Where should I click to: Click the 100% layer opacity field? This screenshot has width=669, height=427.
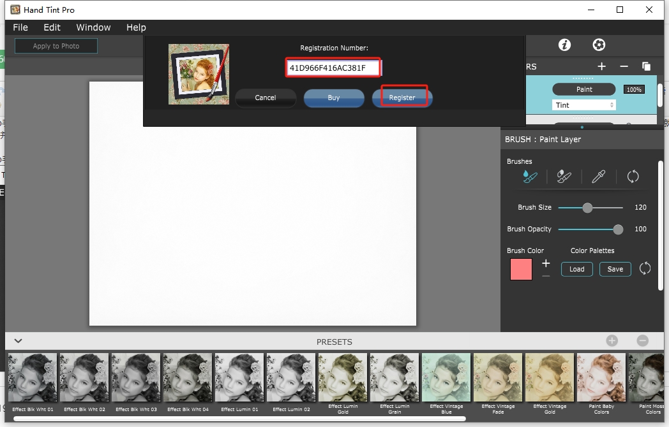[634, 89]
